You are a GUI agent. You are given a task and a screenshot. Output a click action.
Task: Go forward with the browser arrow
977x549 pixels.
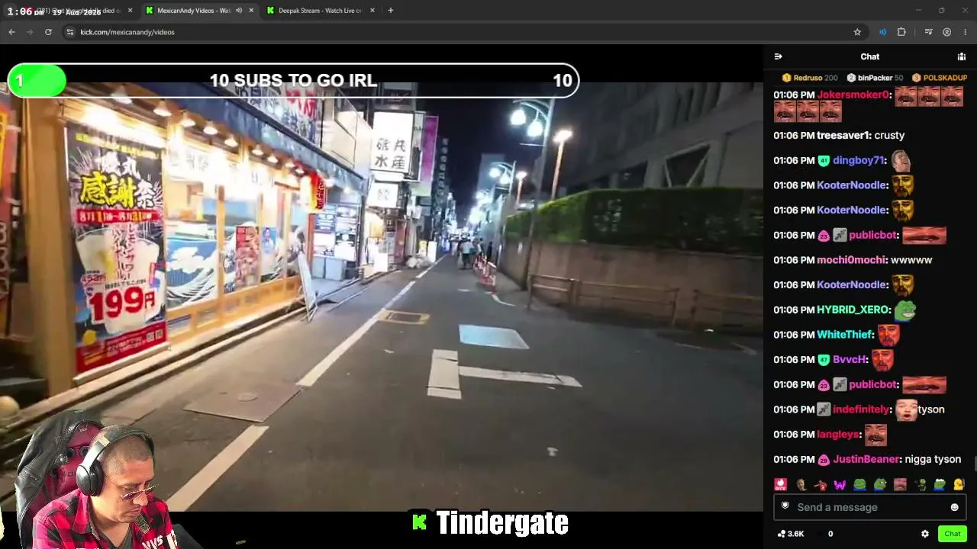[x=30, y=32]
